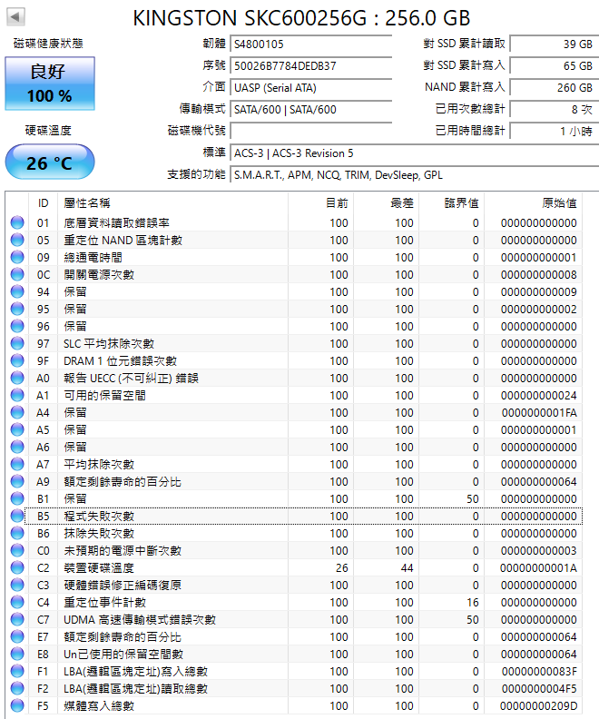
Task: Click the status icon for row 95
Action: coord(17,309)
